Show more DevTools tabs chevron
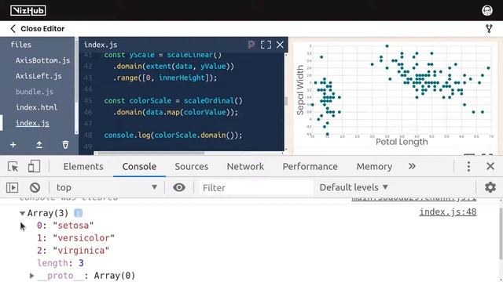The image size is (503, 282). [x=412, y=166]
